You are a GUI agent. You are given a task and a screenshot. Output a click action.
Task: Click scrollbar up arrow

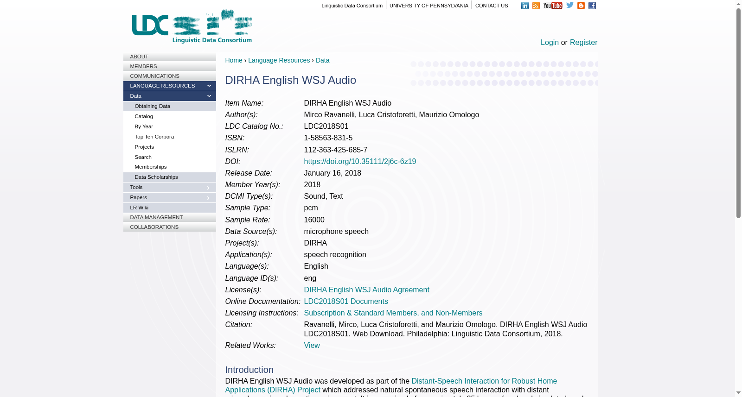click(738, 4)
